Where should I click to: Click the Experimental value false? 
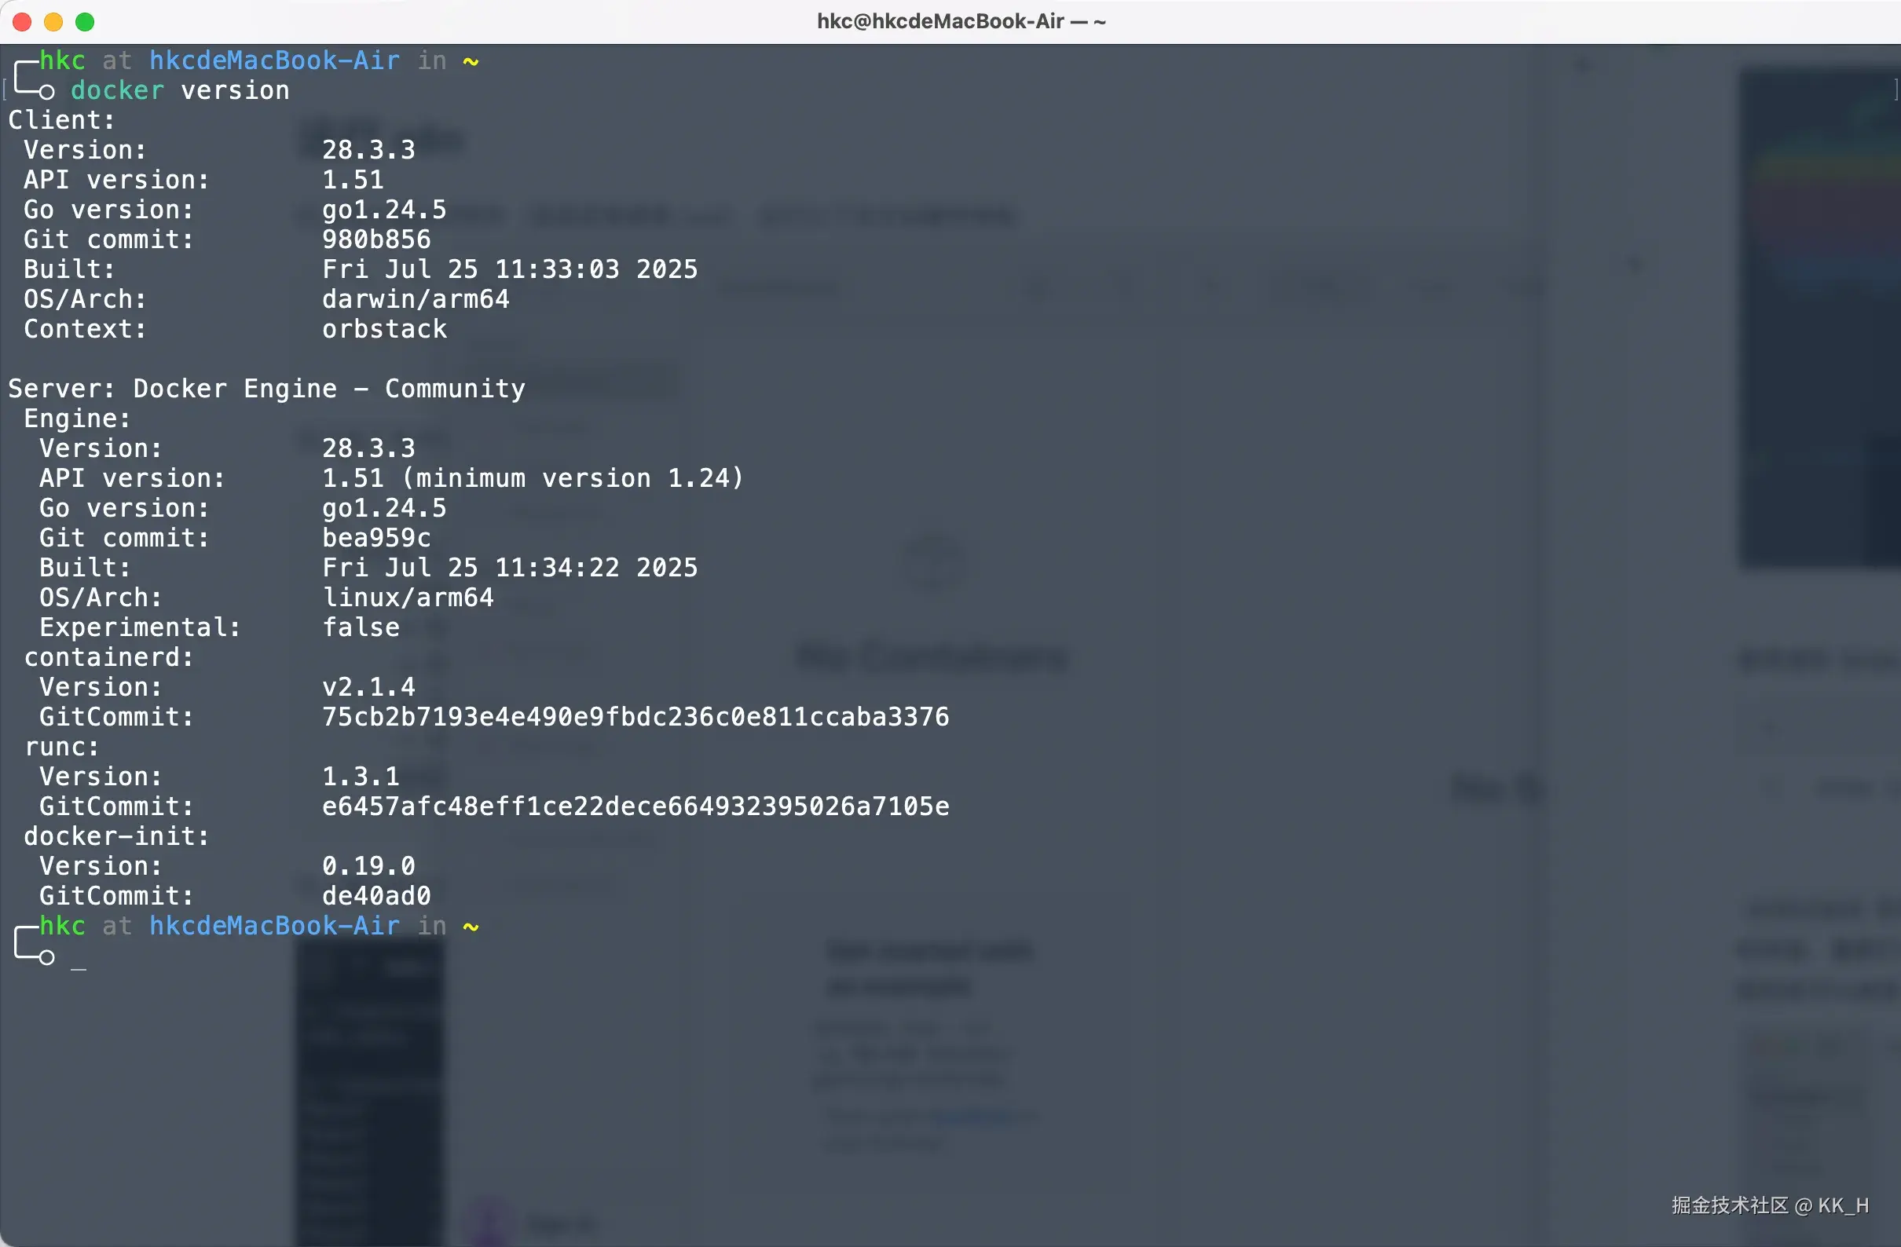coord(361,627)
